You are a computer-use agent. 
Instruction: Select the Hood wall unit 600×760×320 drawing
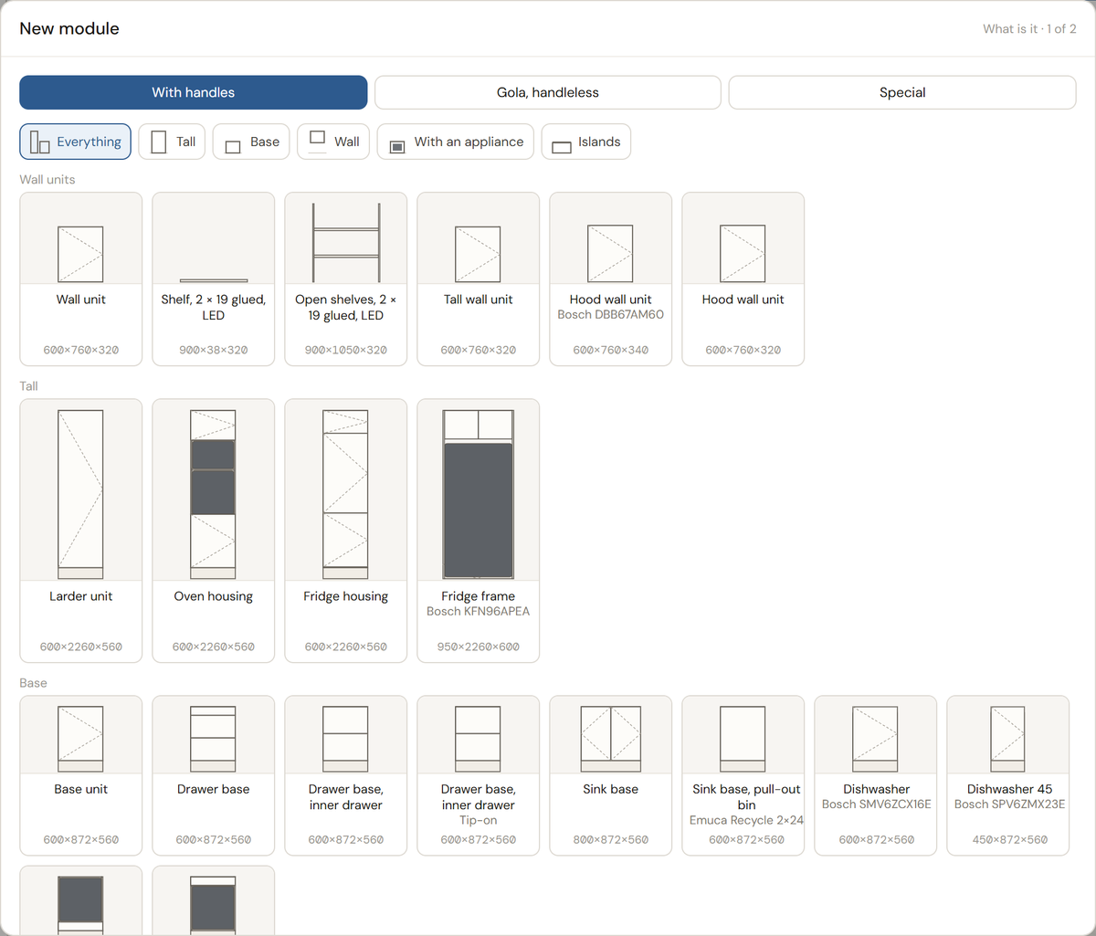point(743,253)
